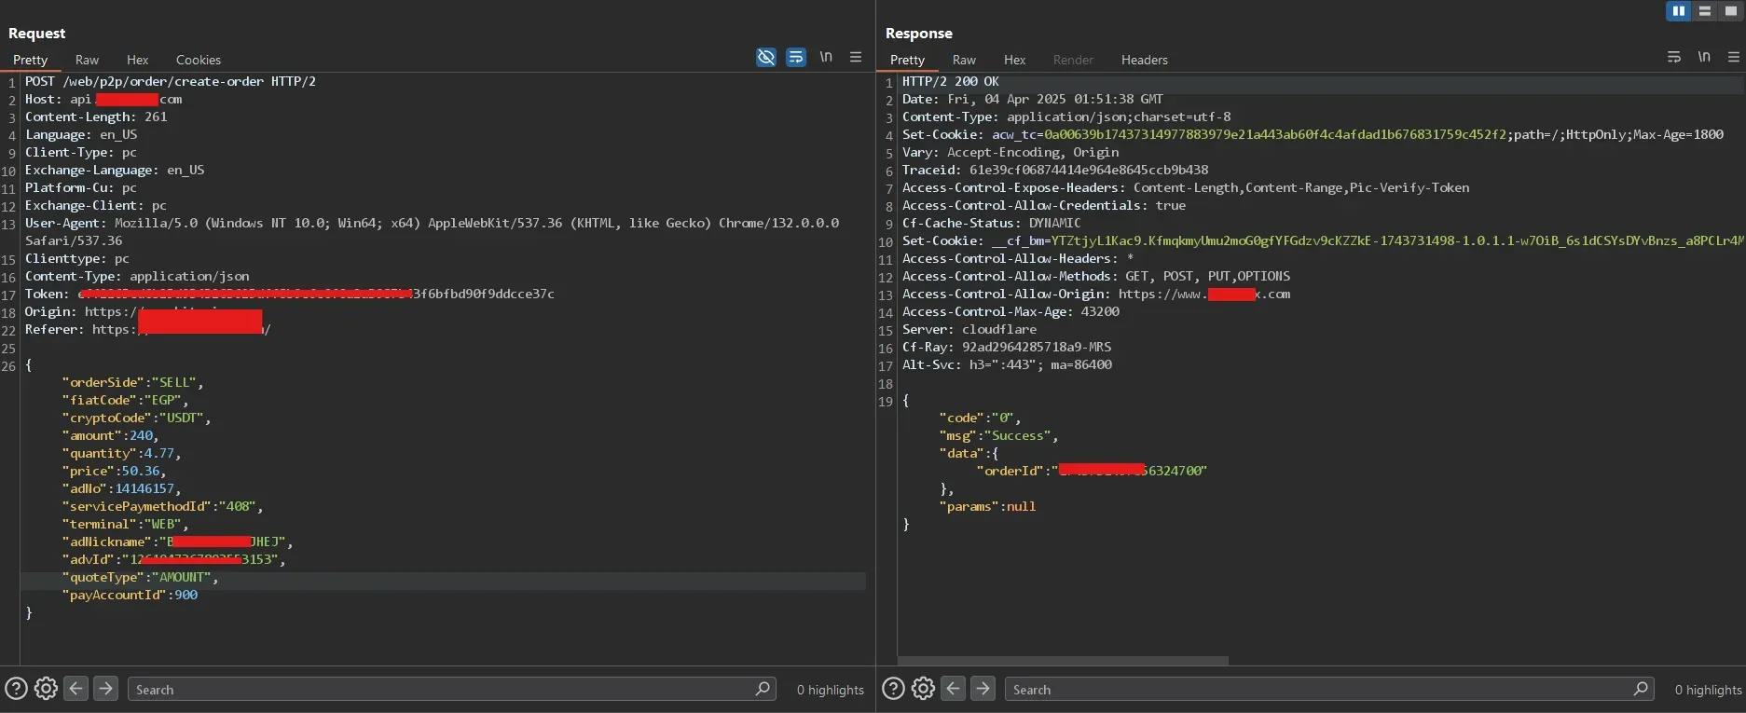The width and height of the screenshot is (1746, 713).
Task: Open Response Render tab
Action: click(1073, 60)
